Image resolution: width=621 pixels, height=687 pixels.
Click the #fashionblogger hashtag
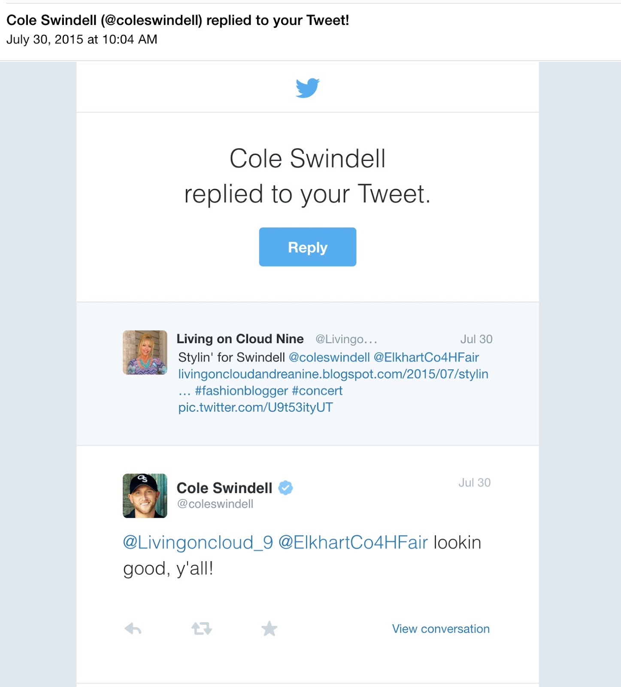241,391
